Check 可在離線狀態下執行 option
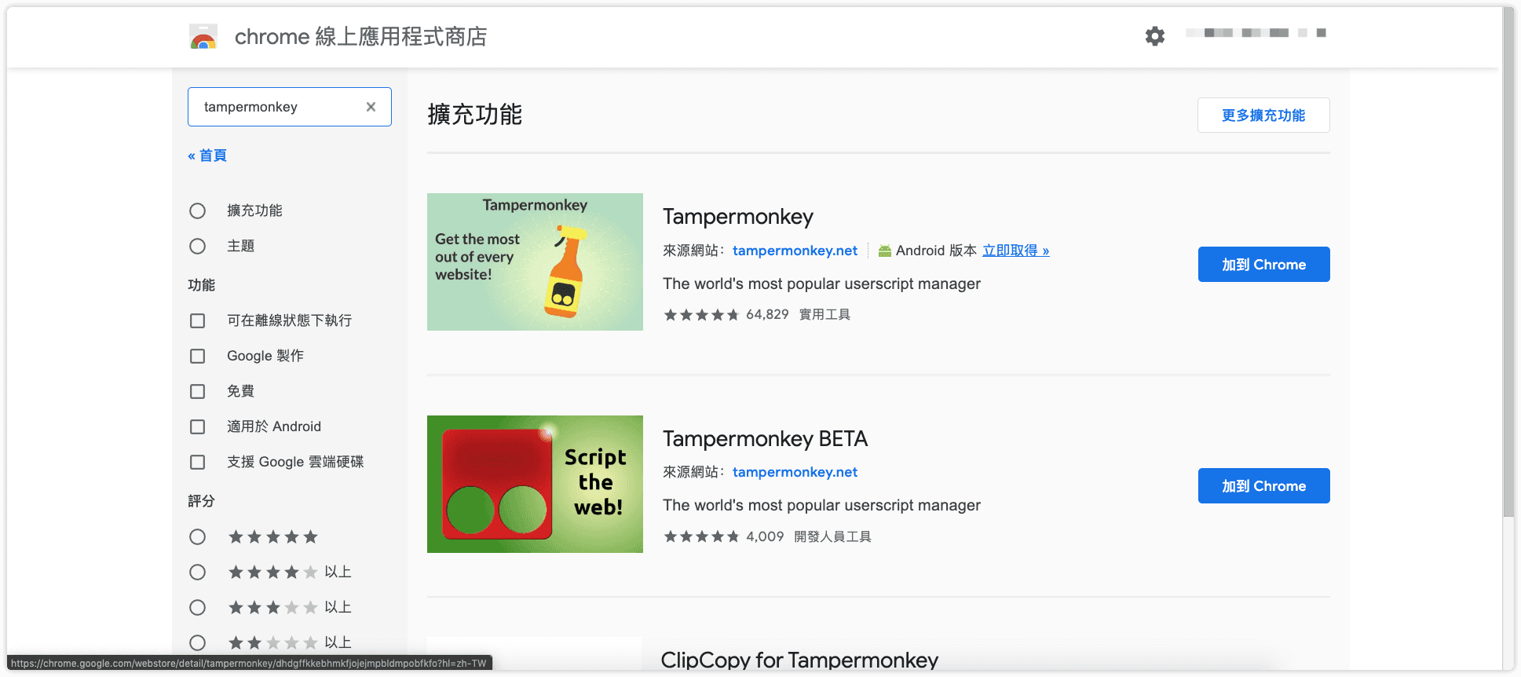Screen dimensions: 1521x677 [197, 320]
